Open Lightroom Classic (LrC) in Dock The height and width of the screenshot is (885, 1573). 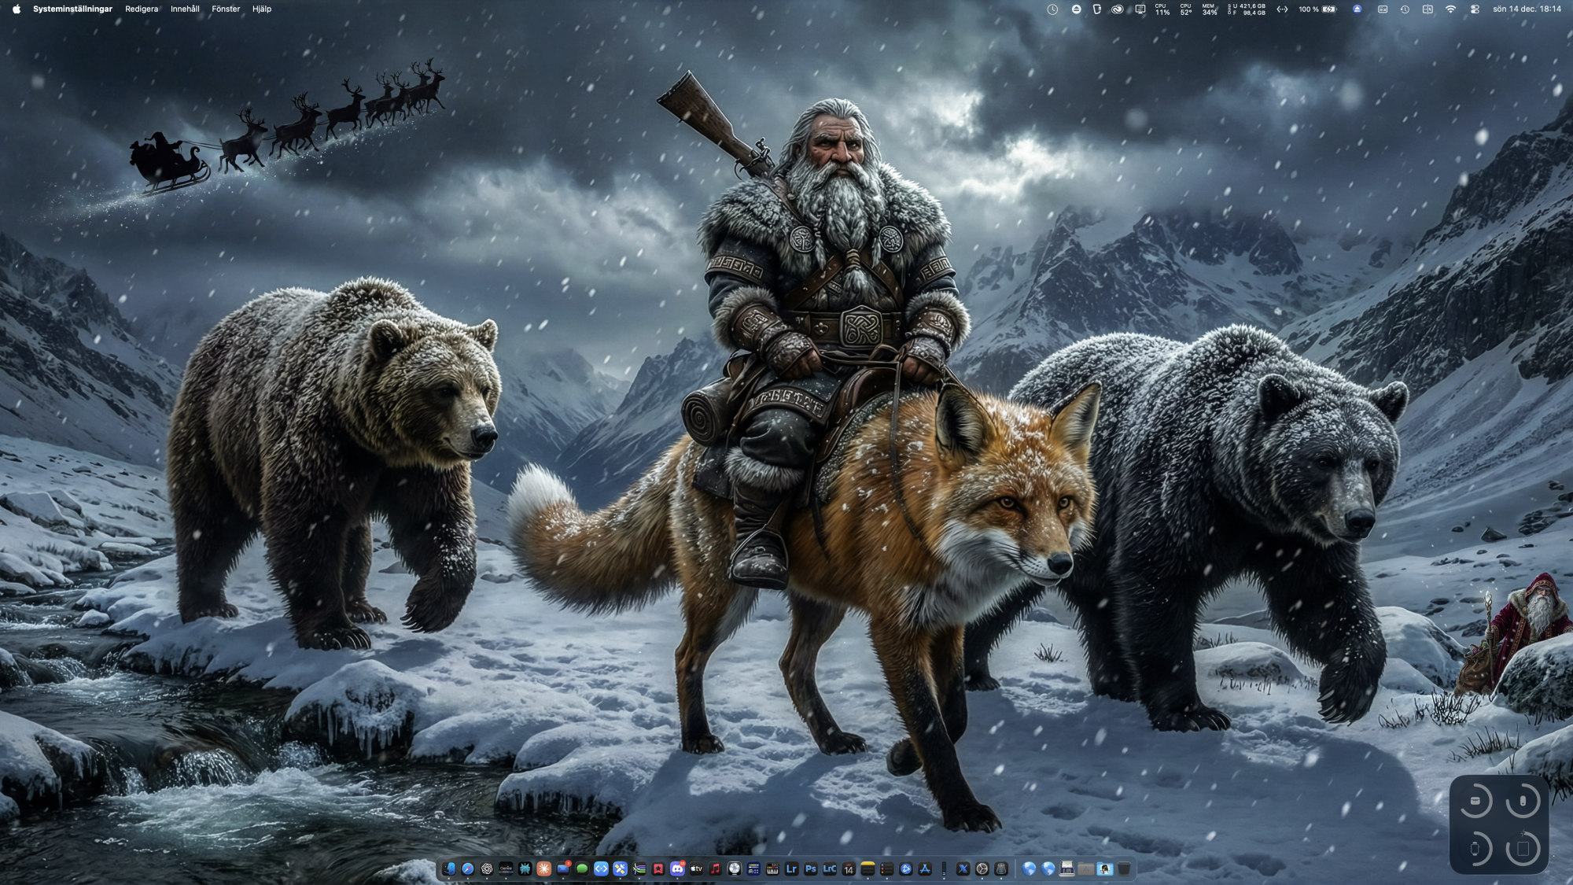click(830, 868)
